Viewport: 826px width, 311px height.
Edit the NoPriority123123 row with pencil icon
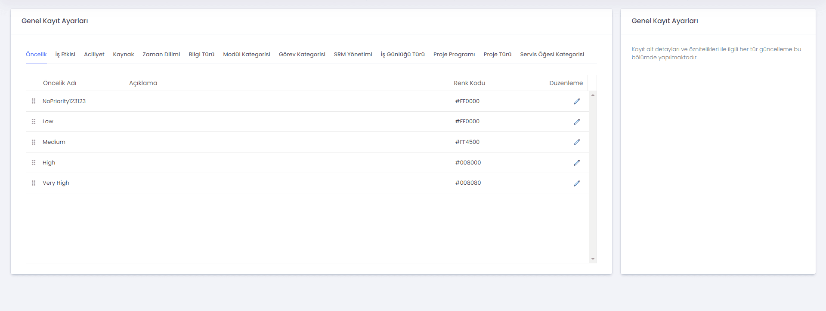click(x=577, y=101)
